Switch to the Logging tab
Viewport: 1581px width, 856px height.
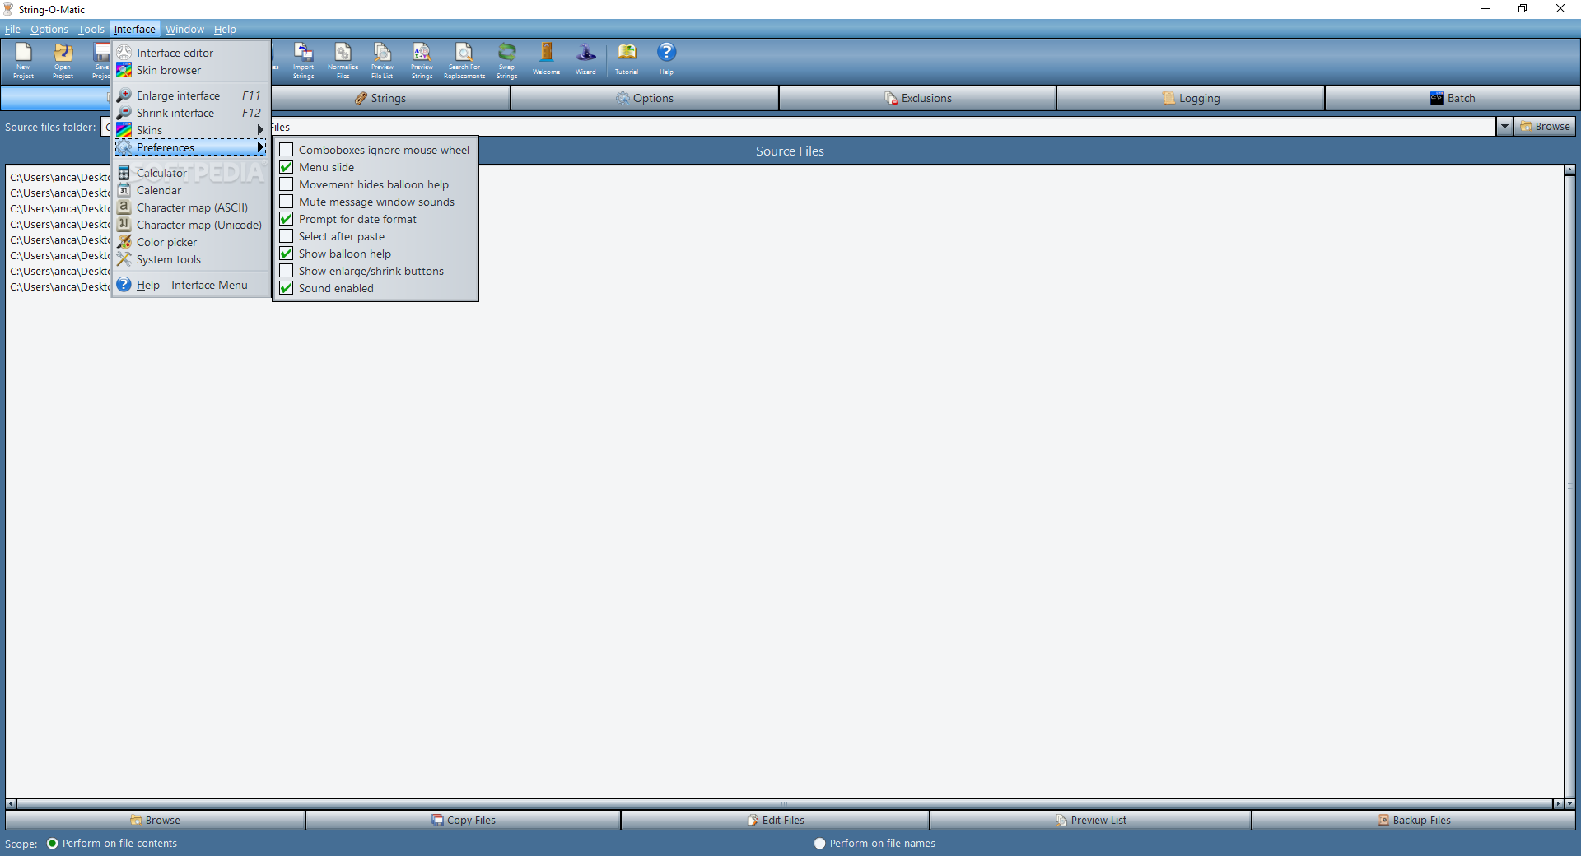point(1191,98)
